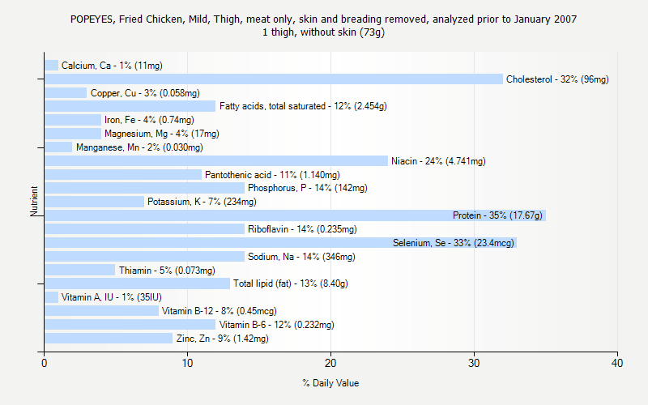The height and width of the screenshot is (405, 648).
Task: Click the Phosphorus, P label
Action: click(307, 189)
